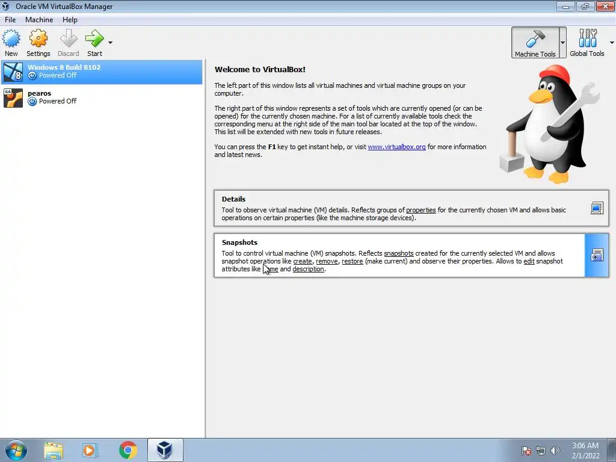Screen dimensions: 616x462
Task: Click the Details tool heading
Action: 233,199
